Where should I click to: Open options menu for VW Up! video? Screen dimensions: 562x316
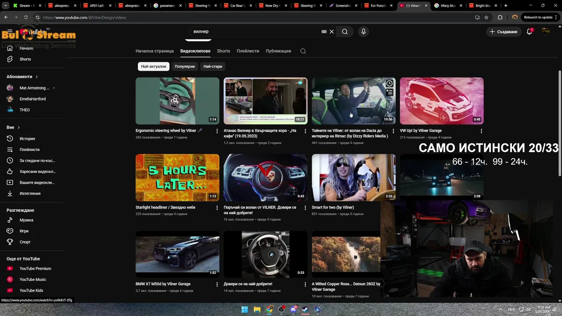coord(481,131)
